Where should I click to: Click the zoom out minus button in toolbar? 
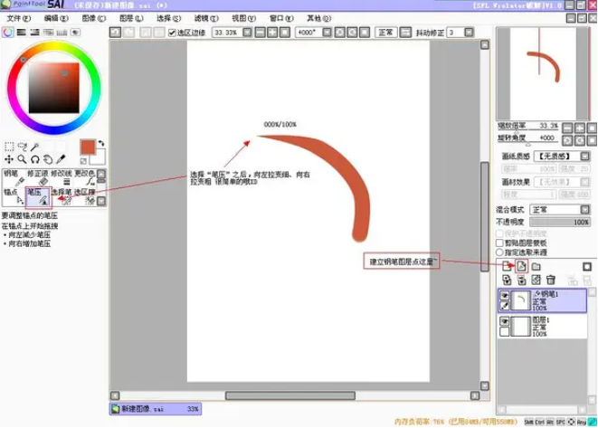point(260,33)
